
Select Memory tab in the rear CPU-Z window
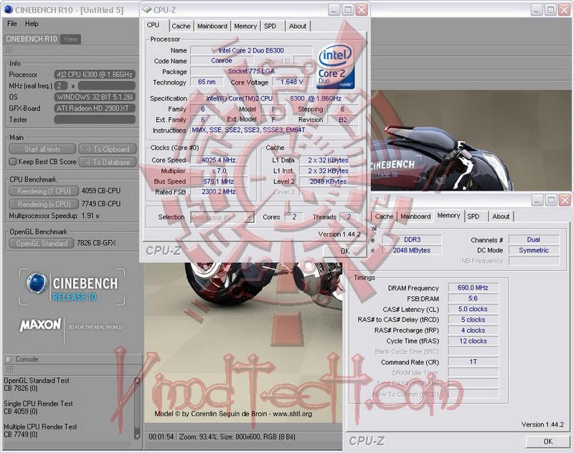click(x=449, y=216)
